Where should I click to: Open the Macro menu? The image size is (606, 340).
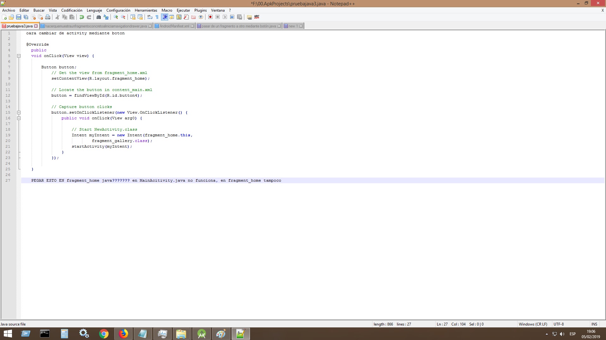pyautogui.click(x=167, y=10)
